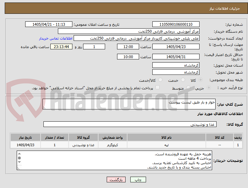Click the تعداد / مقدار column header
Viewport: 248px width, 188px height.
tap(54, 137)
